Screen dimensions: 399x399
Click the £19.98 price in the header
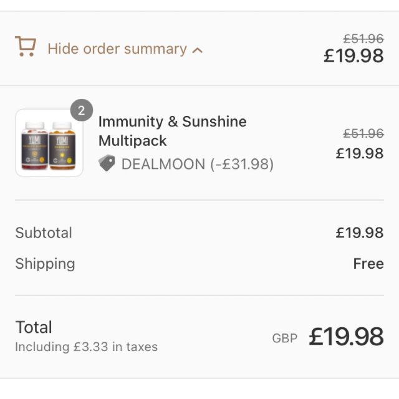pos(353,56)
